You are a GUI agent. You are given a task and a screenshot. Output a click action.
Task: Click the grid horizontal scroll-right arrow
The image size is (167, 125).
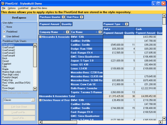[x=160, y=122]
